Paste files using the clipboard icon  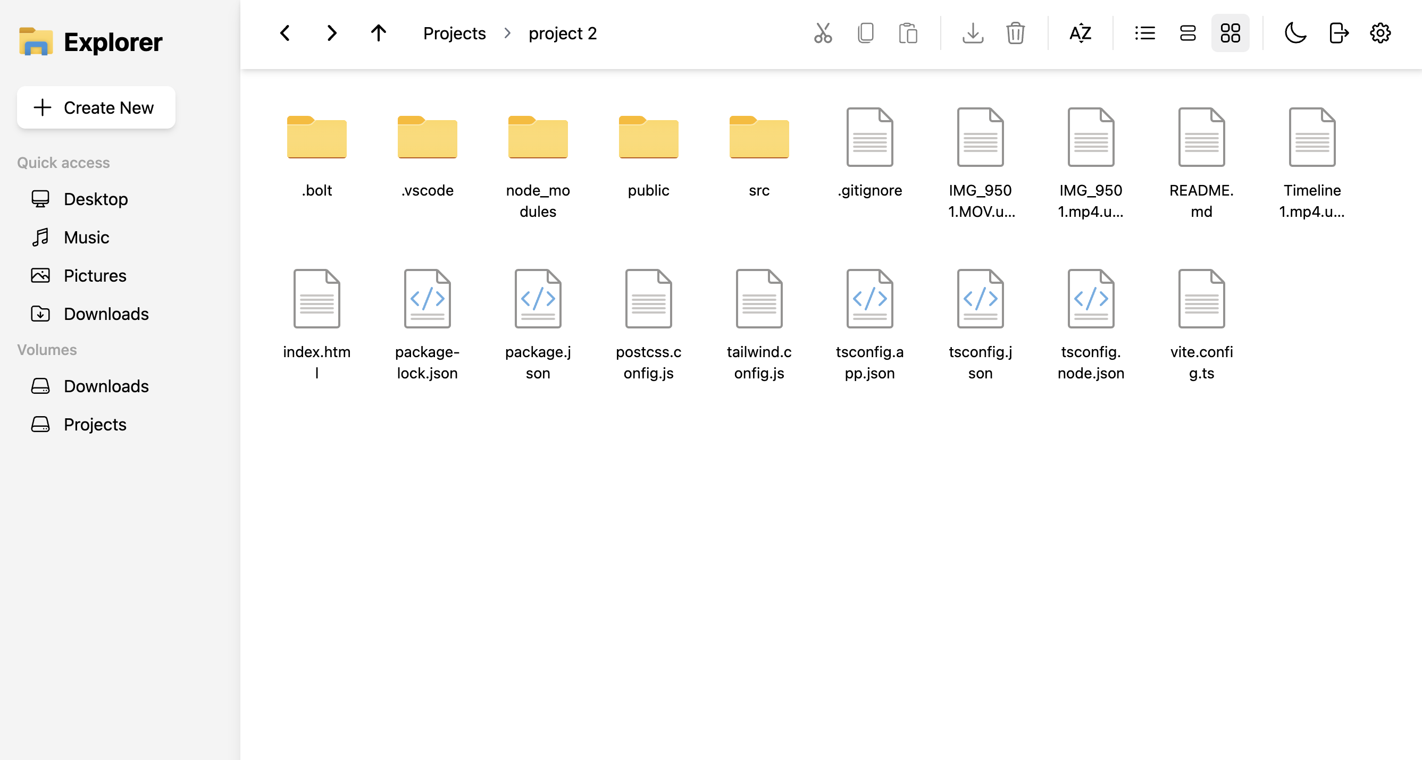tap(908, 33)
